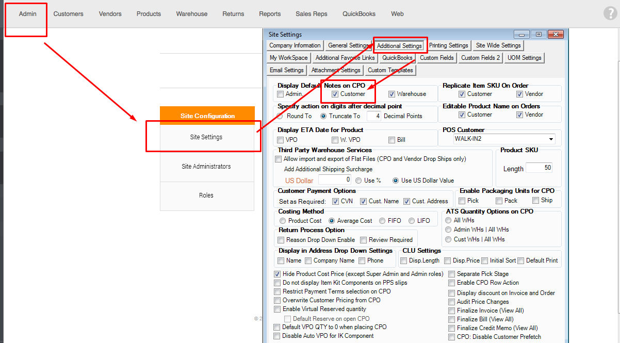Viewport: 620px width, 343px height.
Task: Click the help question mark icon
Action: point(610,14)
